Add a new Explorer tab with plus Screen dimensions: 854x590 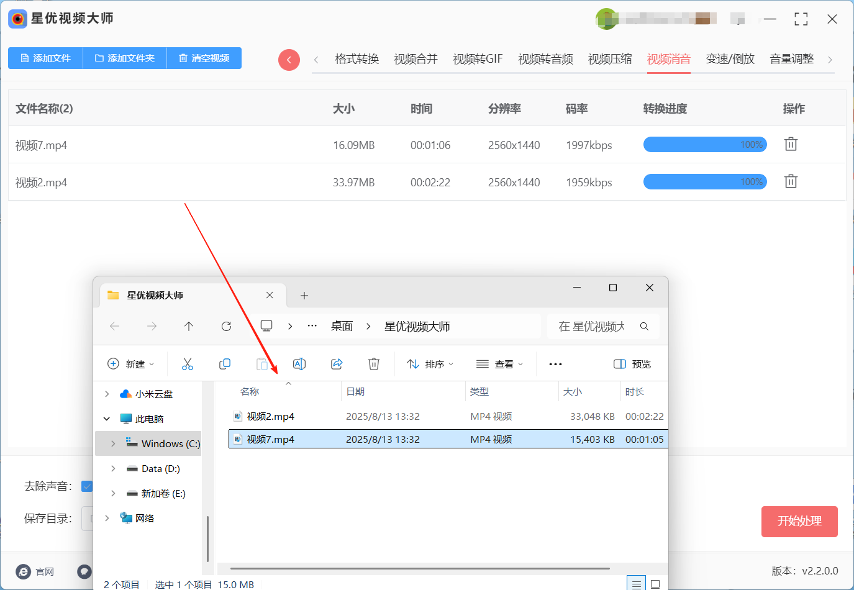click(x=304, y=296)
